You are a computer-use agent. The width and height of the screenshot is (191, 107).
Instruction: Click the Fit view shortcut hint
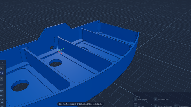(x=141, y=106)
